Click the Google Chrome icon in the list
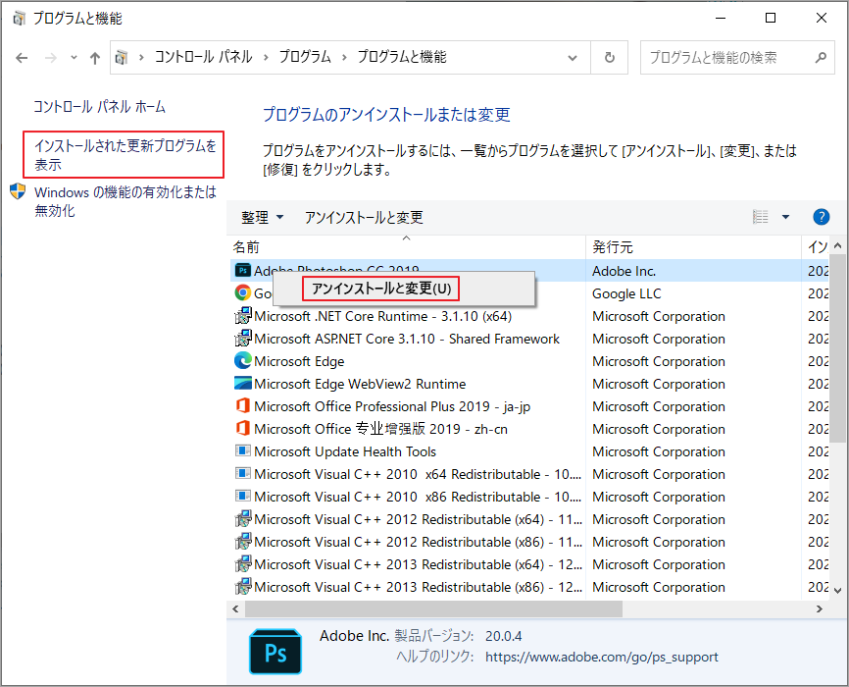849x687 pixels. (242, 293)
